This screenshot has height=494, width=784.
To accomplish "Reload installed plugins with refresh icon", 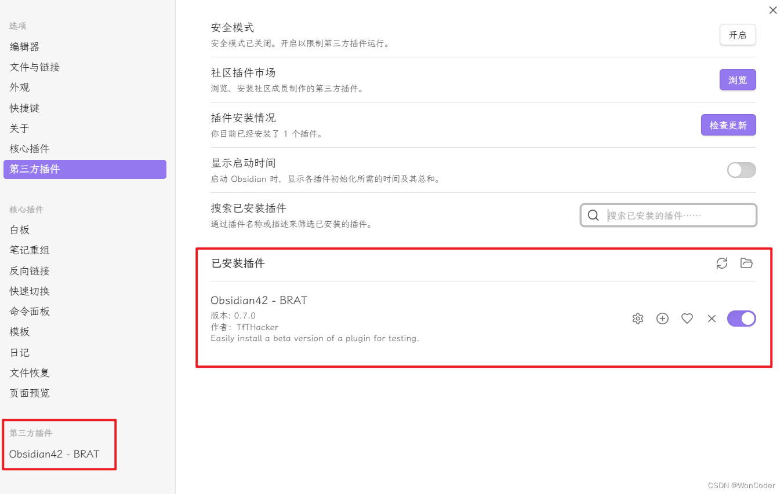I will 722,264.
